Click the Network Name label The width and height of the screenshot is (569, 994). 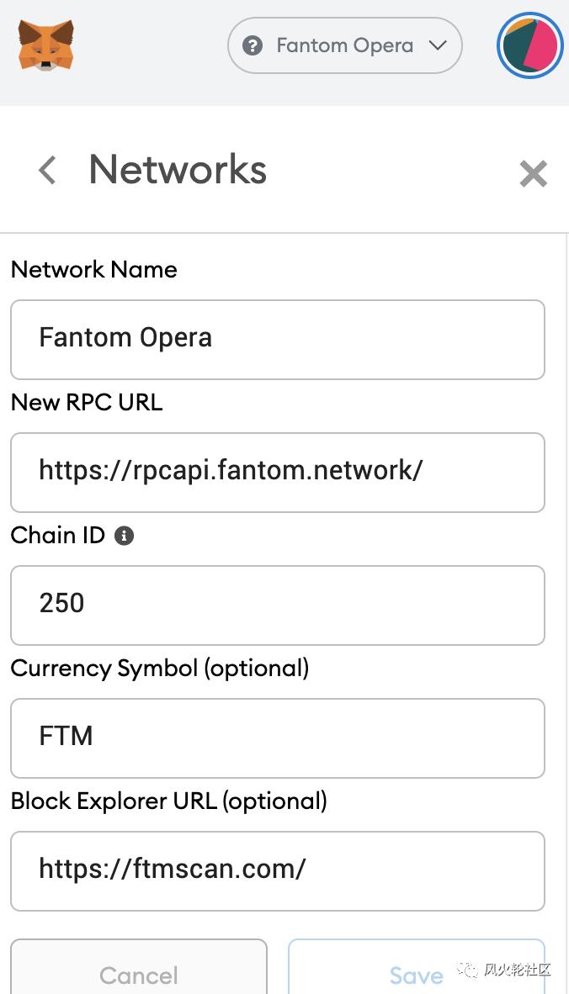coord(93,269)
